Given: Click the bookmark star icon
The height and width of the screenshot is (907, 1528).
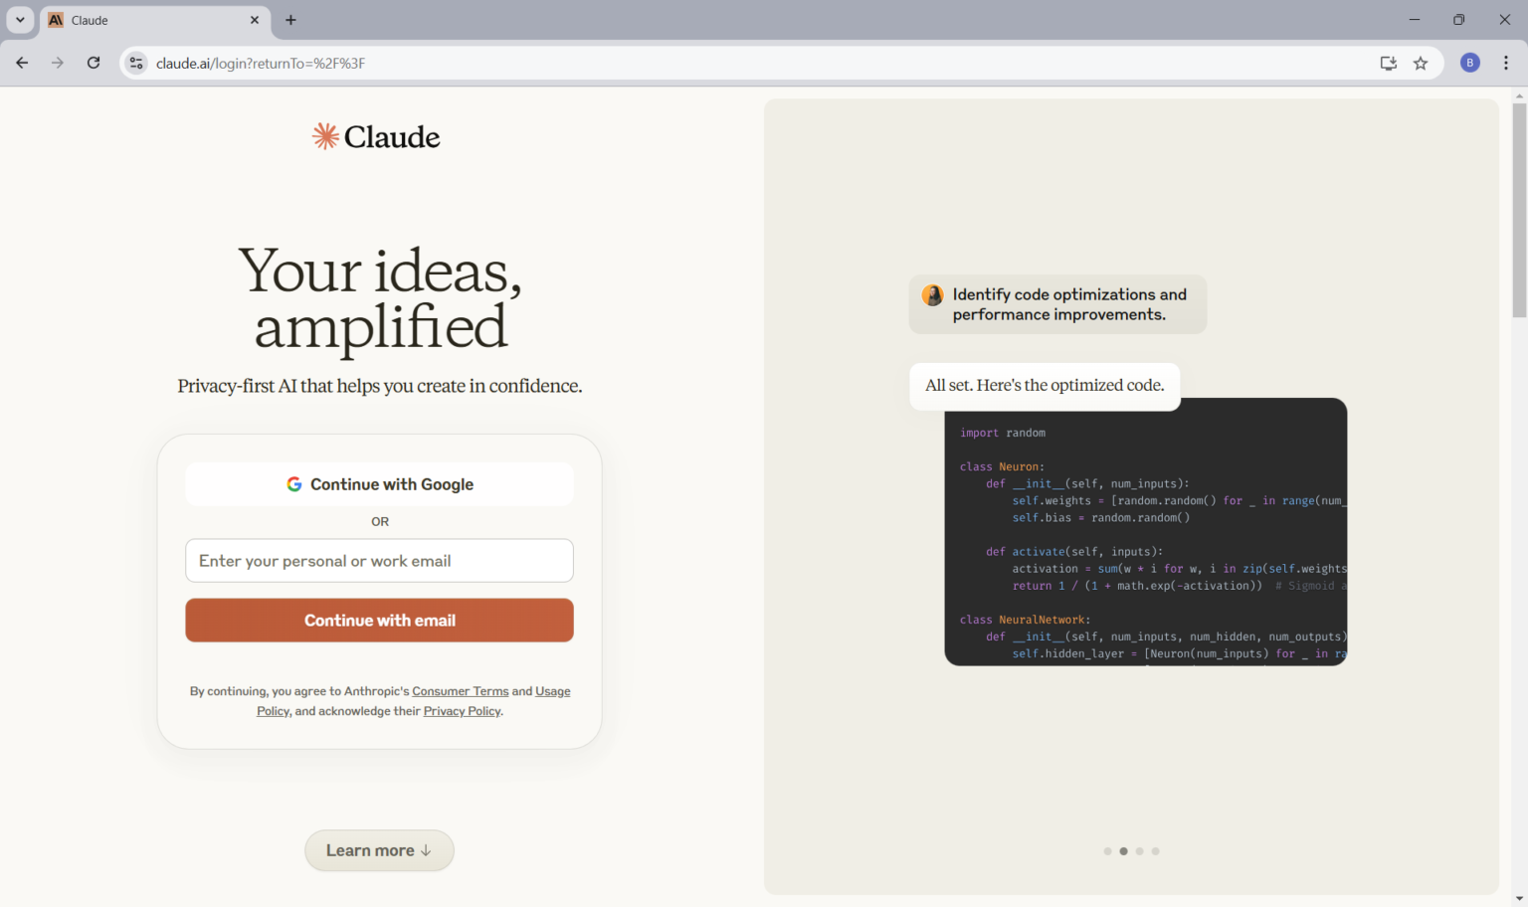Looking at the screenshot, I should (1422, 63).
